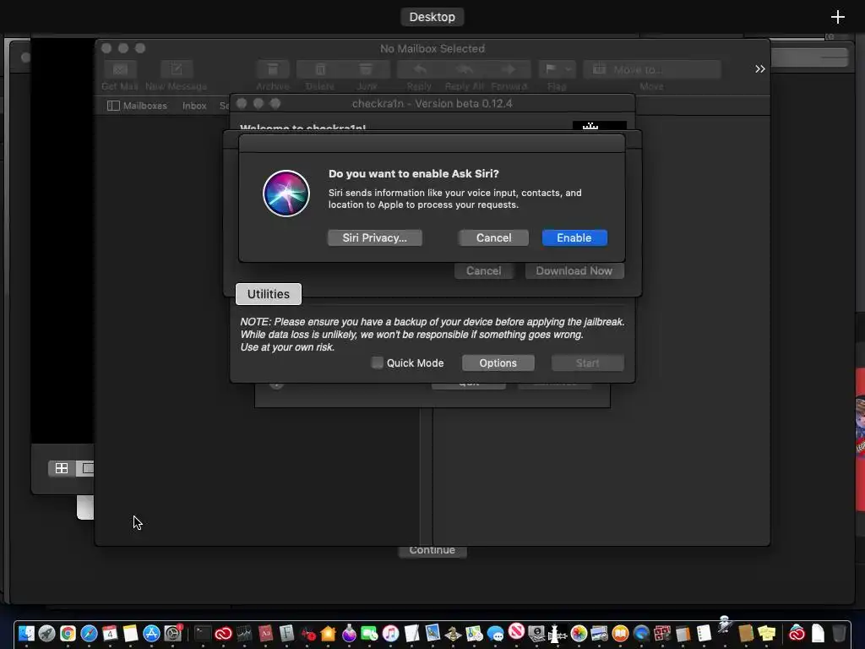The height and width of the screenshot is (649, 865).
Task: Click Cancel beside Download Now
Action: (483, 271)
